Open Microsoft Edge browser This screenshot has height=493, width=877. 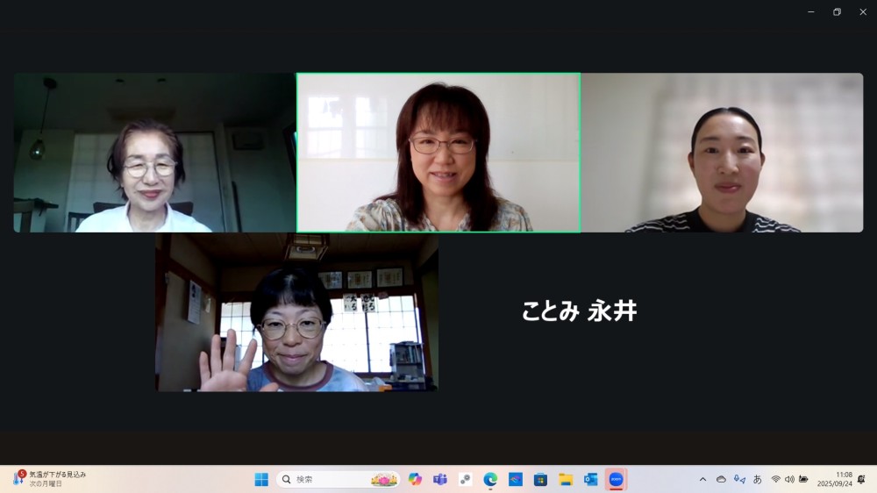[490, 479]
